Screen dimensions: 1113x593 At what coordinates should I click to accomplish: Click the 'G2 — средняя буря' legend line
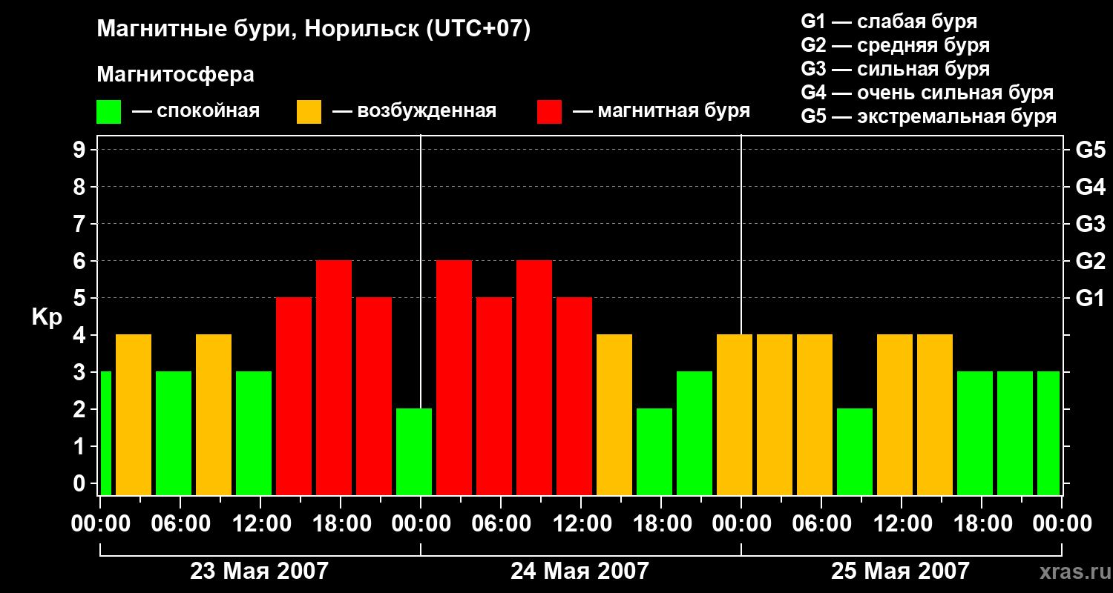click(896, 45)
